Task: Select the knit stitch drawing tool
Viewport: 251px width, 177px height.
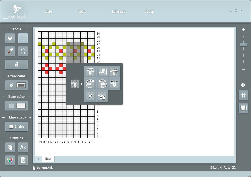Action: tap(10, 38)
